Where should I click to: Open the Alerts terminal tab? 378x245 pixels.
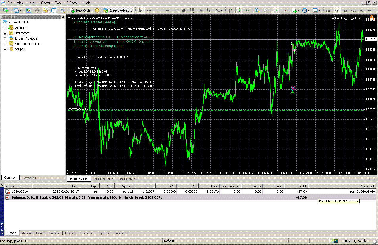55,233
